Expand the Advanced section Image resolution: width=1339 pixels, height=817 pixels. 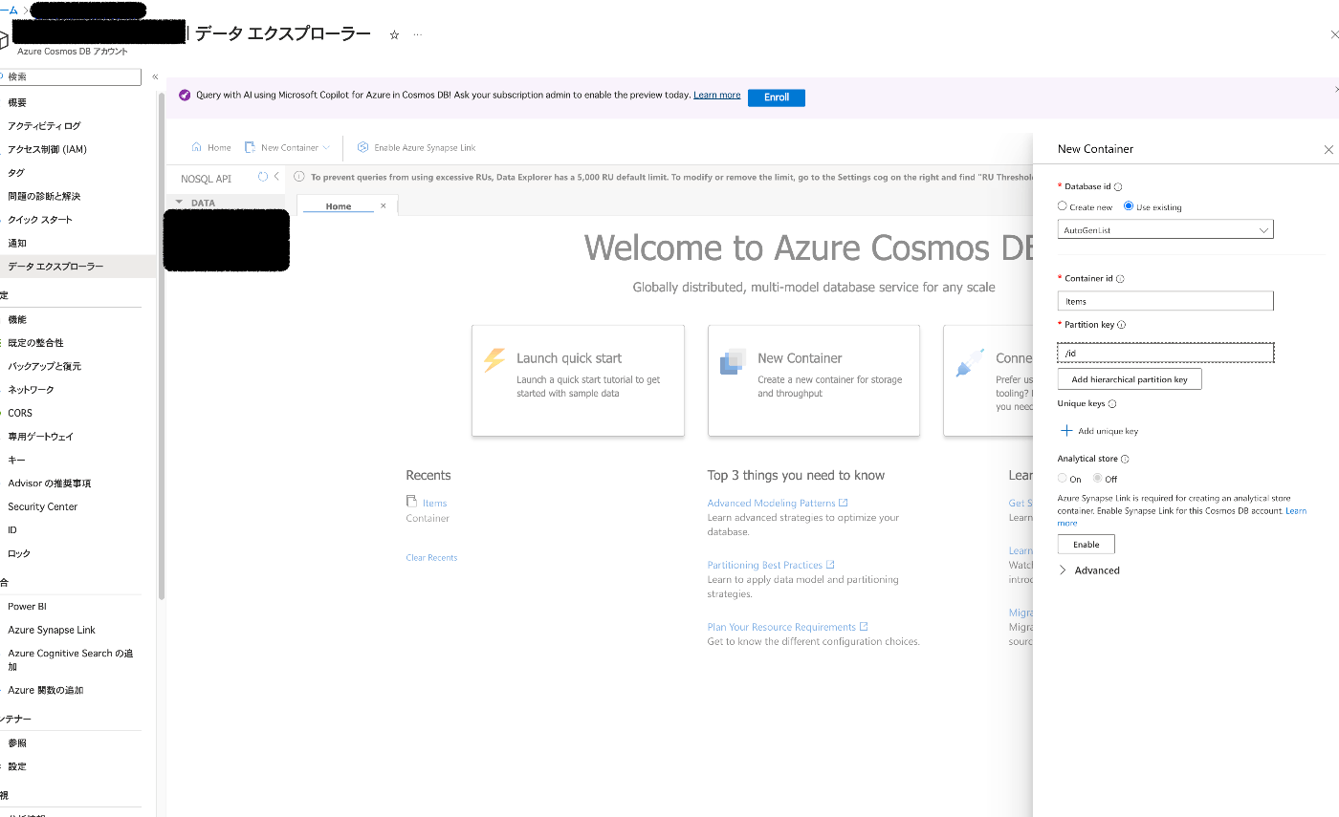[1089, 570]
